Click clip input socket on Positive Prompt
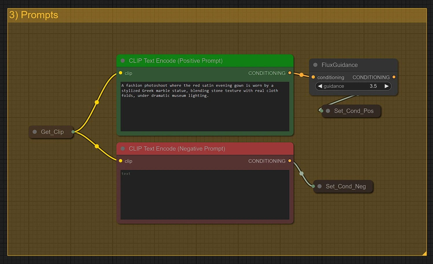This screenshot has height=264, width=433. [121, 73]
